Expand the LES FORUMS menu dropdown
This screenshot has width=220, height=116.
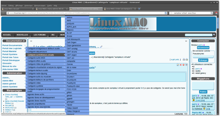coord(48,36)
